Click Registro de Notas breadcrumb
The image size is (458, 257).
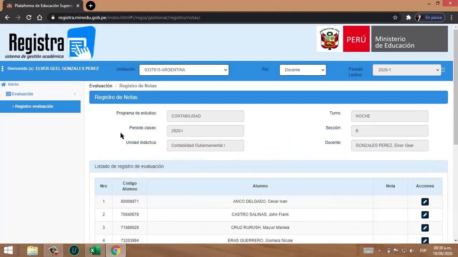[138, 86]
